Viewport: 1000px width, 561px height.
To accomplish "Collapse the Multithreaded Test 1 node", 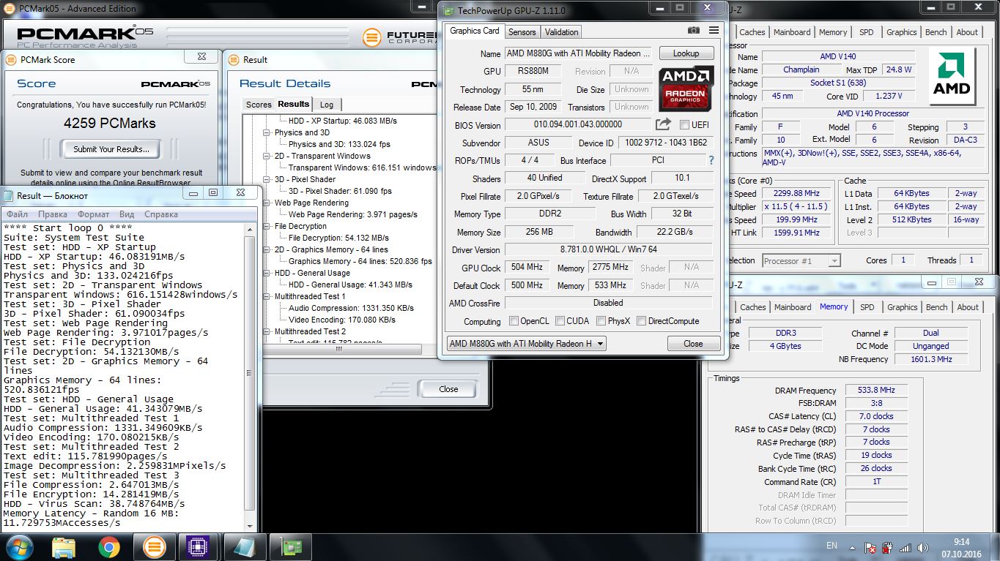I will (x=267, y=296).
